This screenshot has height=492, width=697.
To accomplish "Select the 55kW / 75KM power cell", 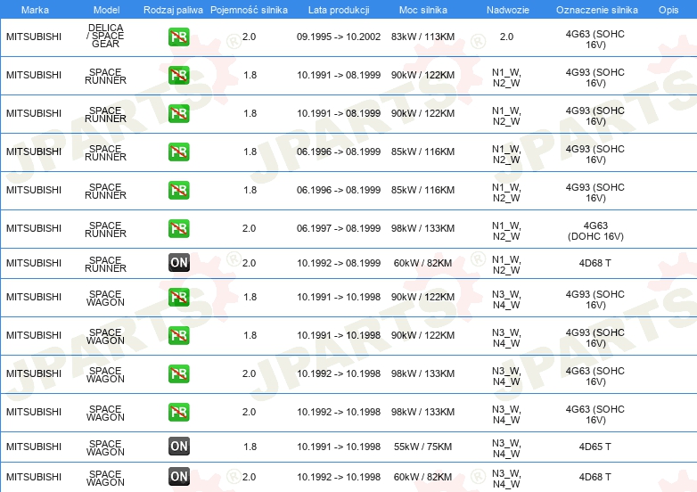I will click(x=422, y=447).
